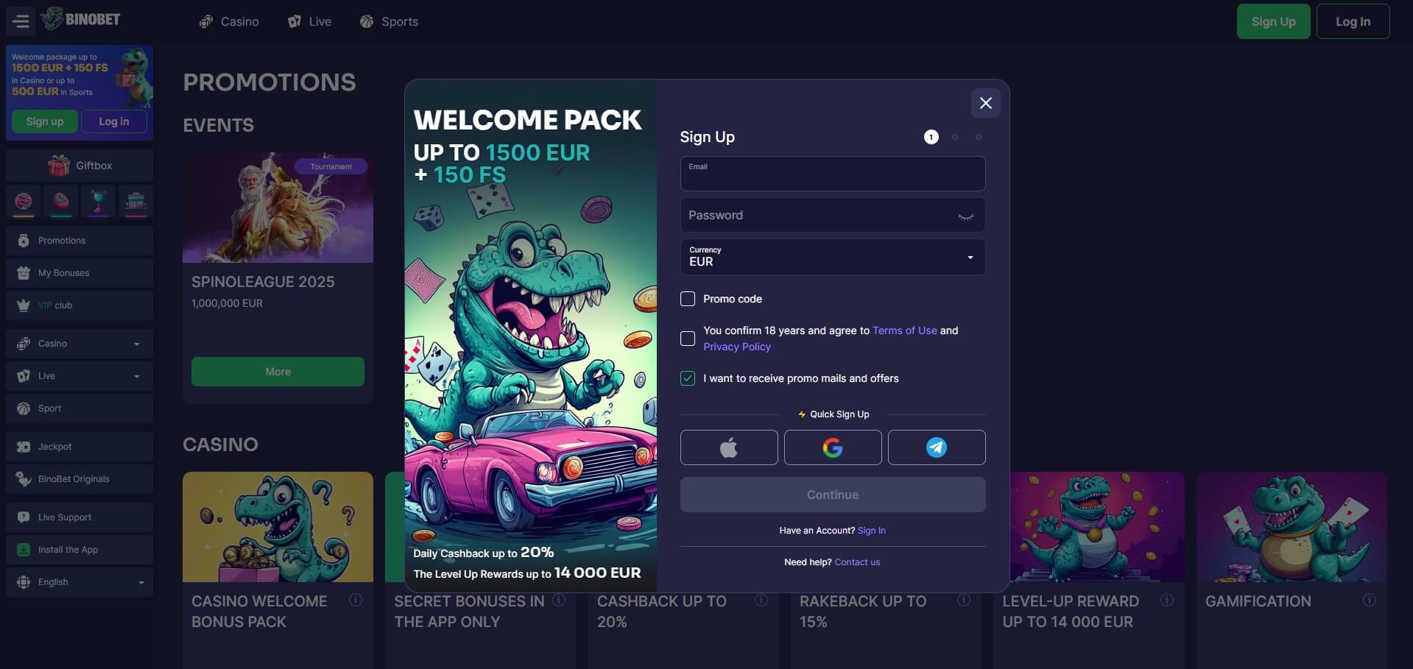Click the shop storefront icon in sidebar
Image resolution: width=1413 pixels, height=669 pixels.
(x=136, y=202)
